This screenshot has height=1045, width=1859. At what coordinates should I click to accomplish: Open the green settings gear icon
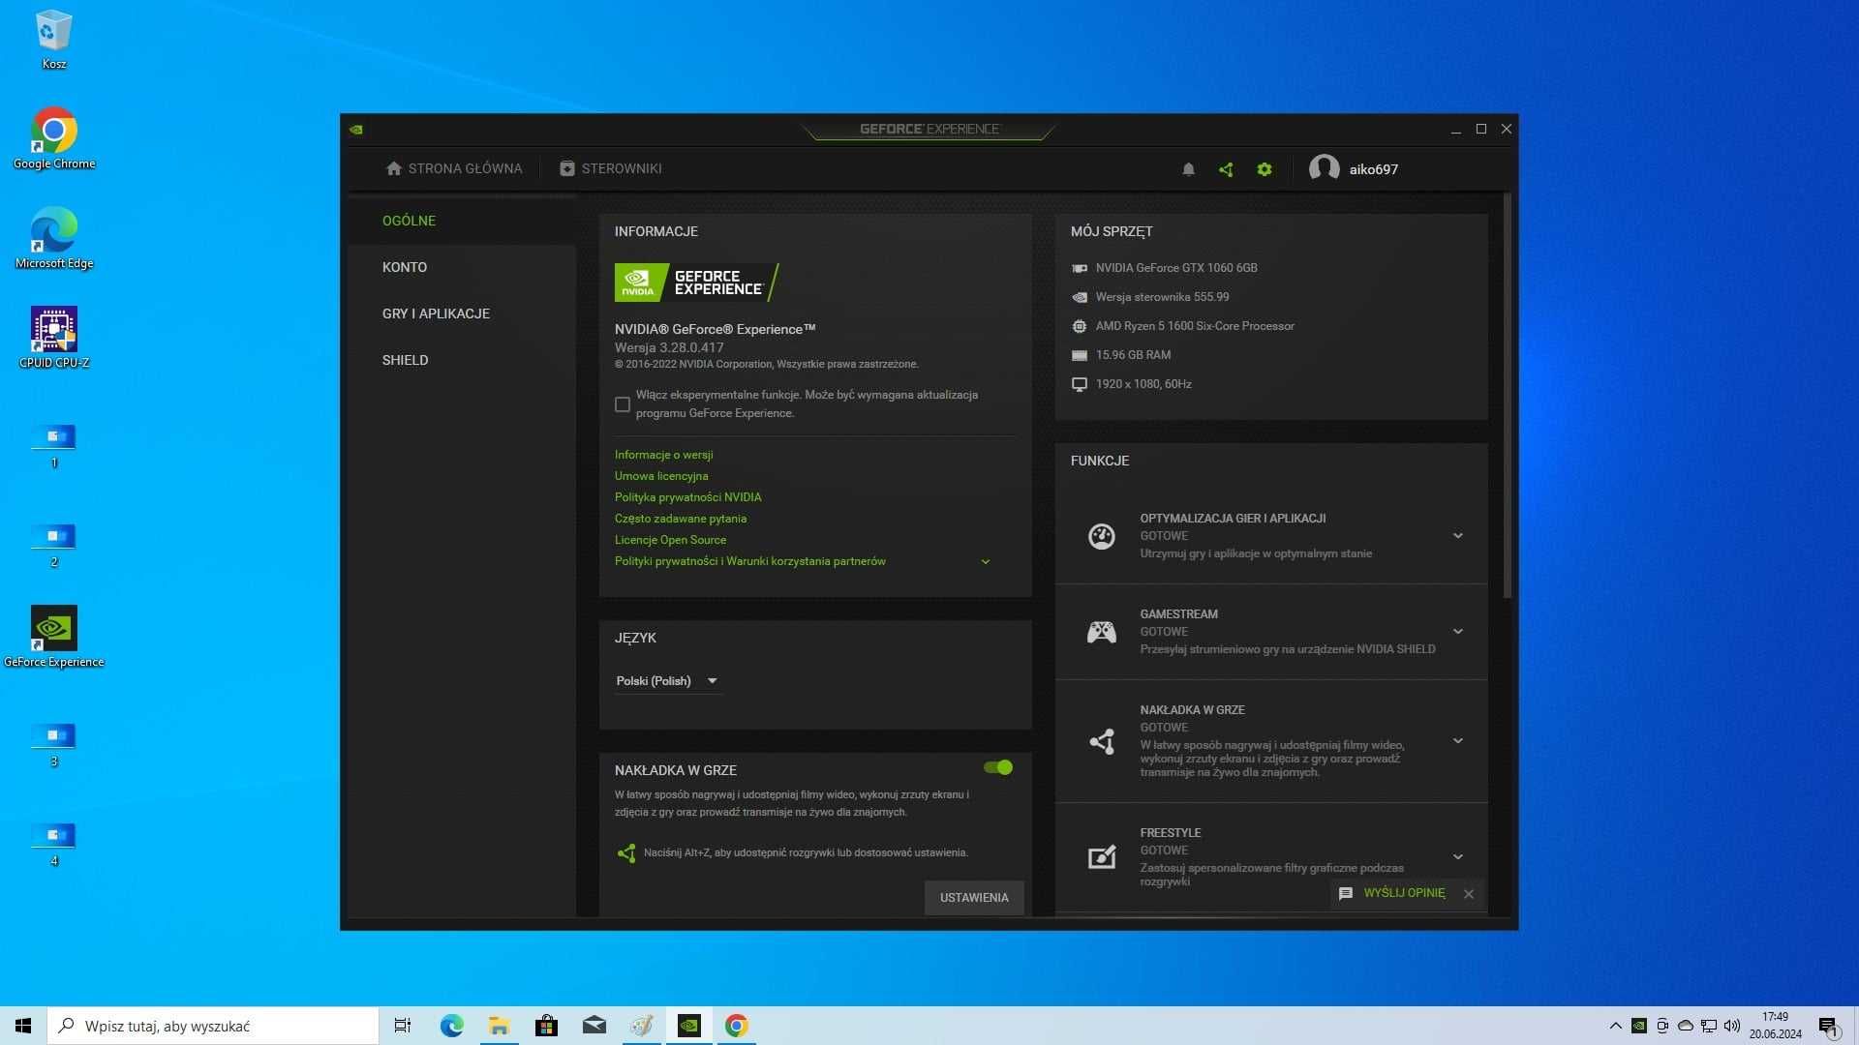[1265, 169]
